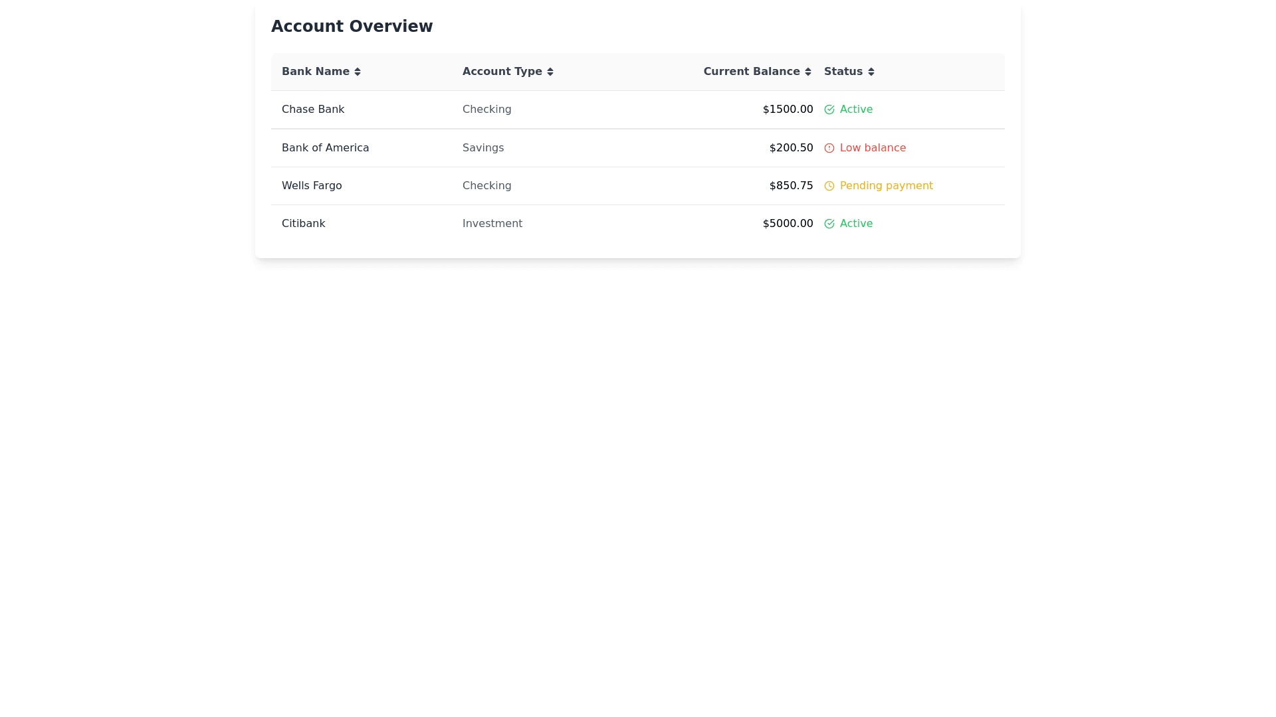Click the Wells Fargo bank name
Image resolution: width=1276 pixels, height=717 pixels.
coord(312,186)
